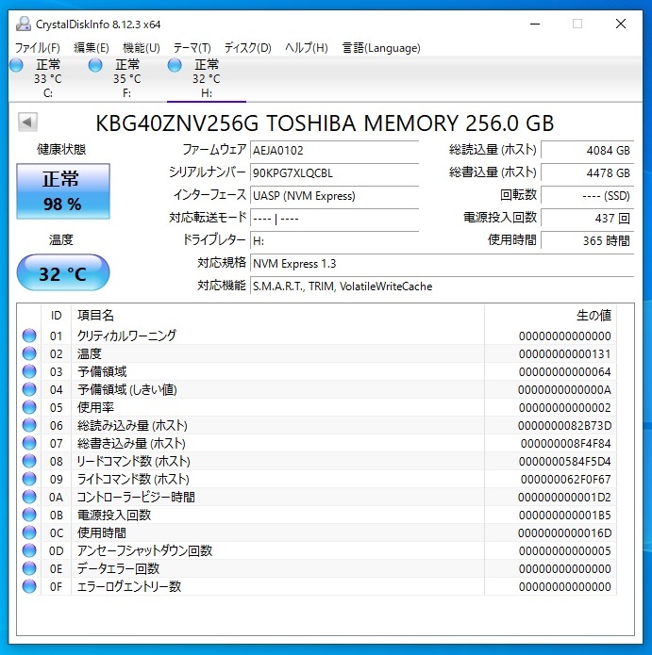Click the drive title KBG40ZNV256G TOSHIBA MEMORY
The width and height of the screenshot is (652, 655).
point(276,123)
